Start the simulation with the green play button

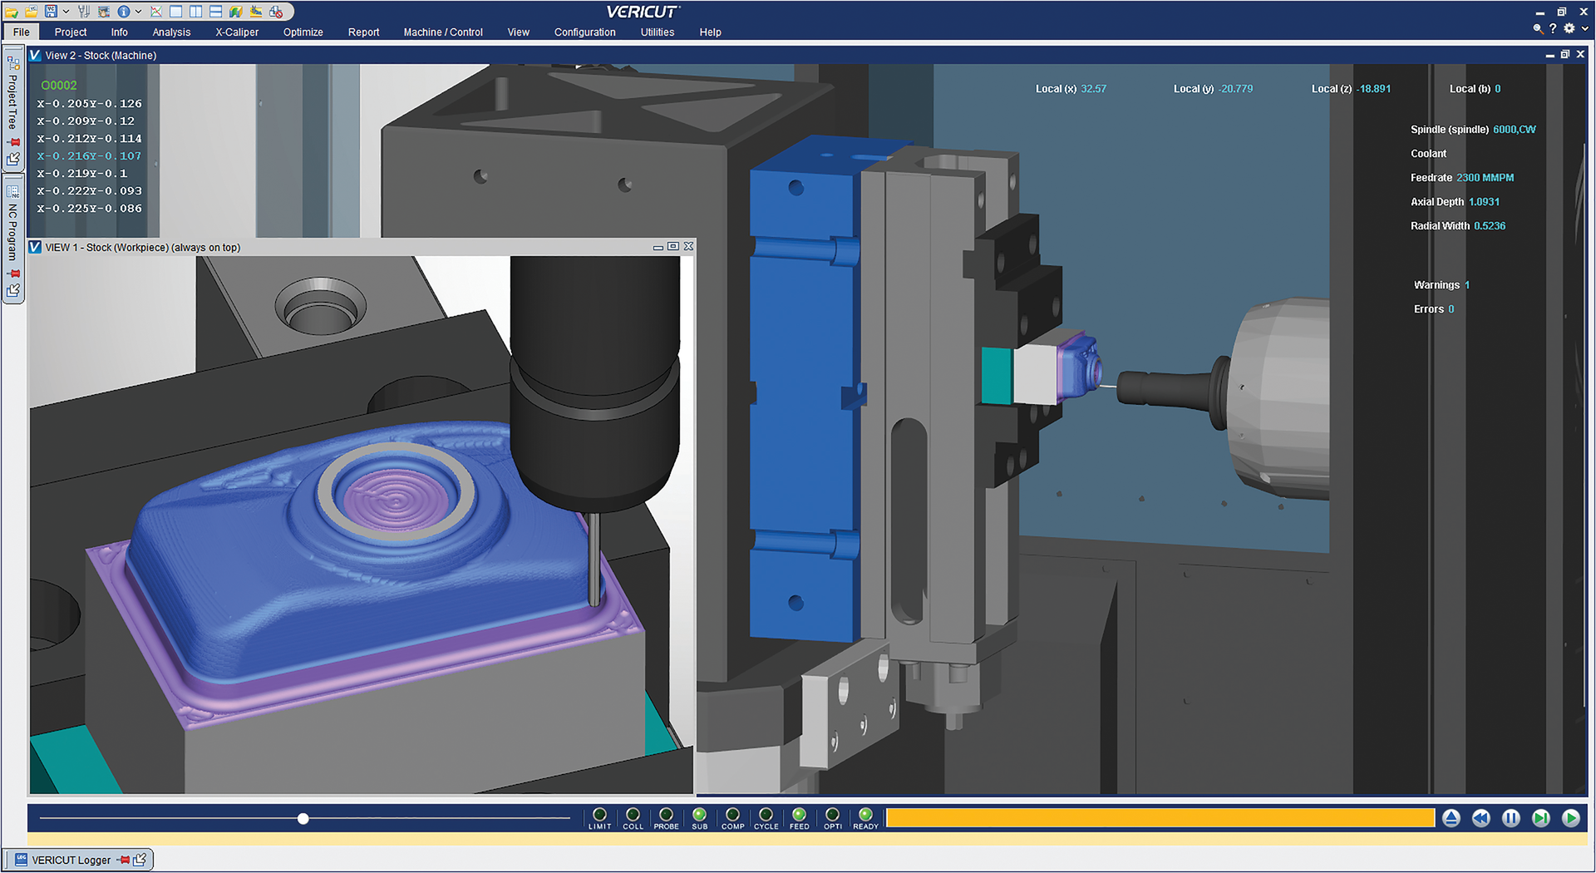[1571, 818]
